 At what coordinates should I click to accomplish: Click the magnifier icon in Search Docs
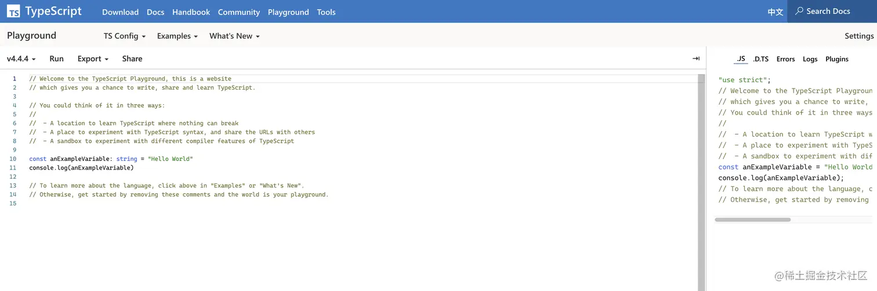coord(799,11)
